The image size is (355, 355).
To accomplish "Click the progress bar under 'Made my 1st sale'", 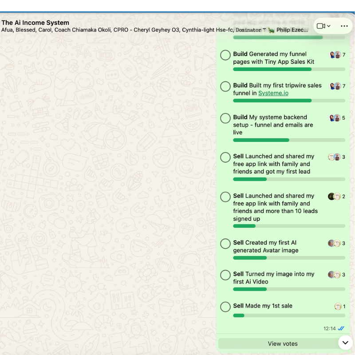I will (x=289, y=316).
